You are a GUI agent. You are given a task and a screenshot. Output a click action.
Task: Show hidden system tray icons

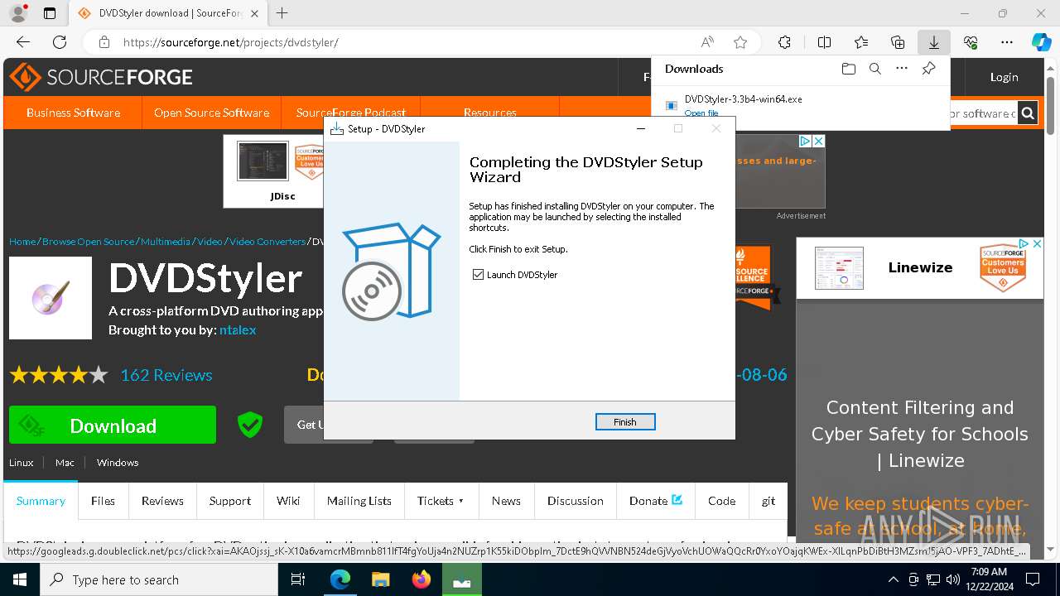(x=893, y=579)
